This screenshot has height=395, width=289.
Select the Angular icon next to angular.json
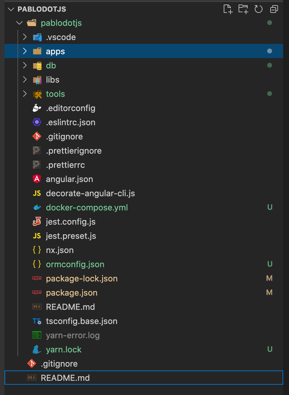(37, 179)
